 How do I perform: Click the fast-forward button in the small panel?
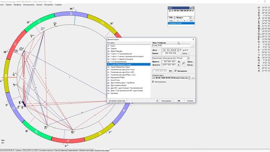pyautogui.click(x=191, y=21)
